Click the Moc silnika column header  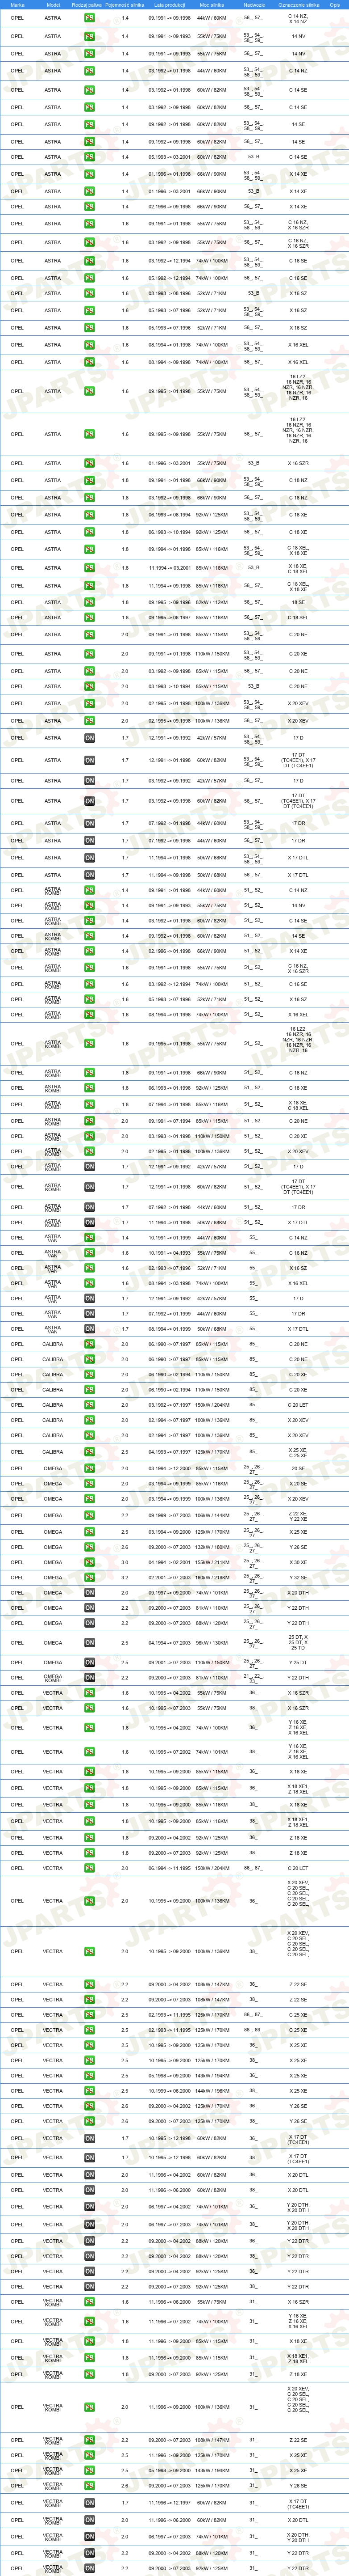212,5
